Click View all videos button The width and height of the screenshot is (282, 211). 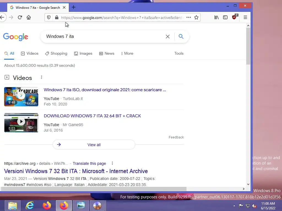click(94, 145)
